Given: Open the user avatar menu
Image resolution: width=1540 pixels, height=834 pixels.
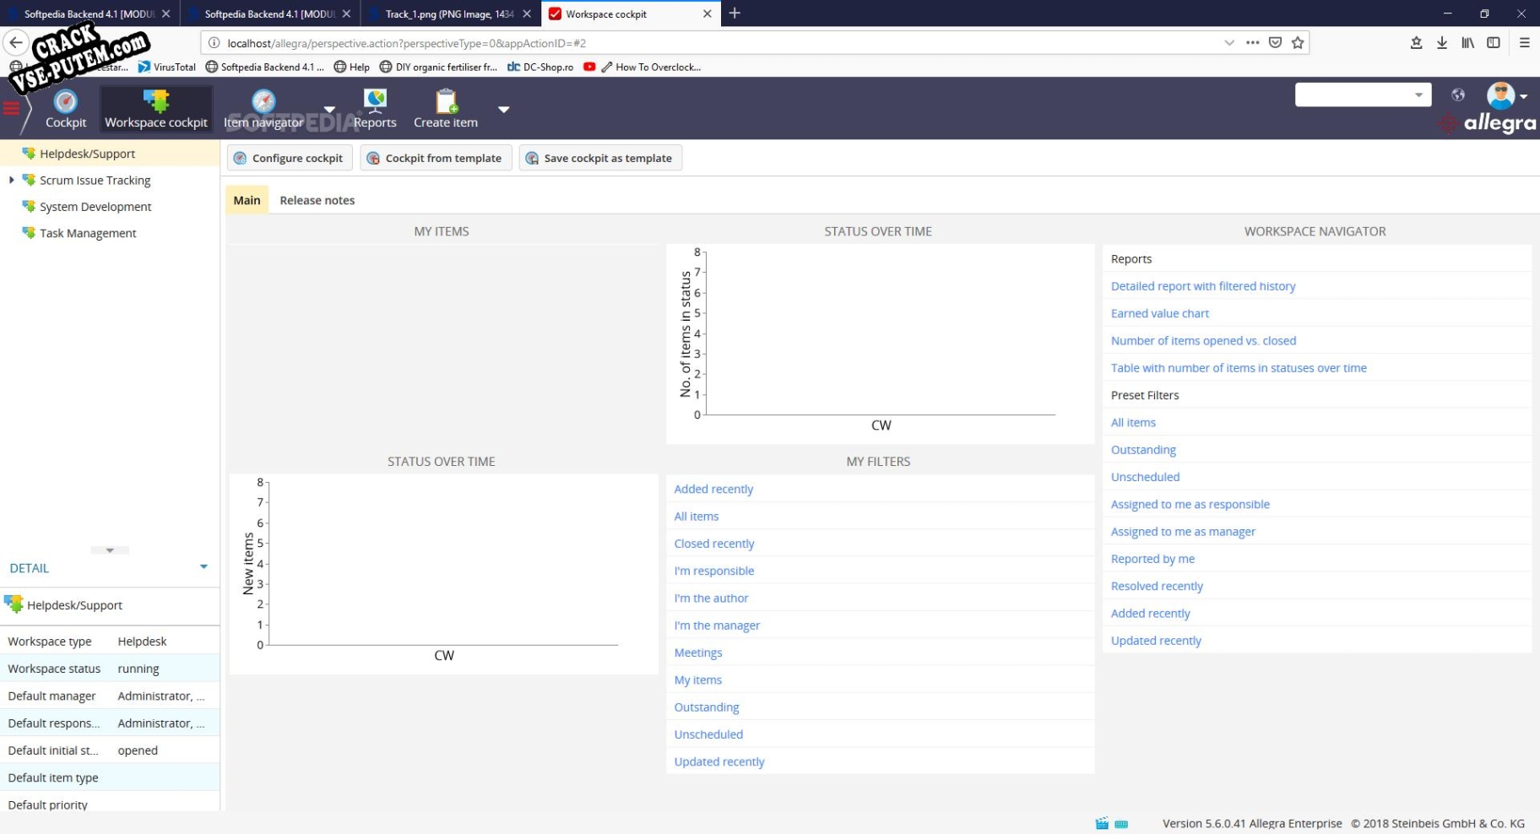Looking at the screenshot, I should 1506,95.
